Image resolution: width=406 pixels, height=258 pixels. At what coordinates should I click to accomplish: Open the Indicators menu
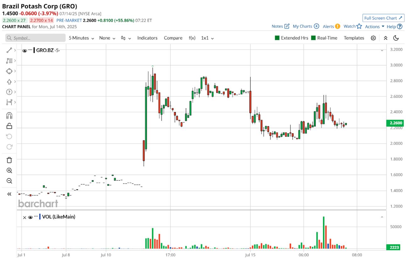coord(147,38)
